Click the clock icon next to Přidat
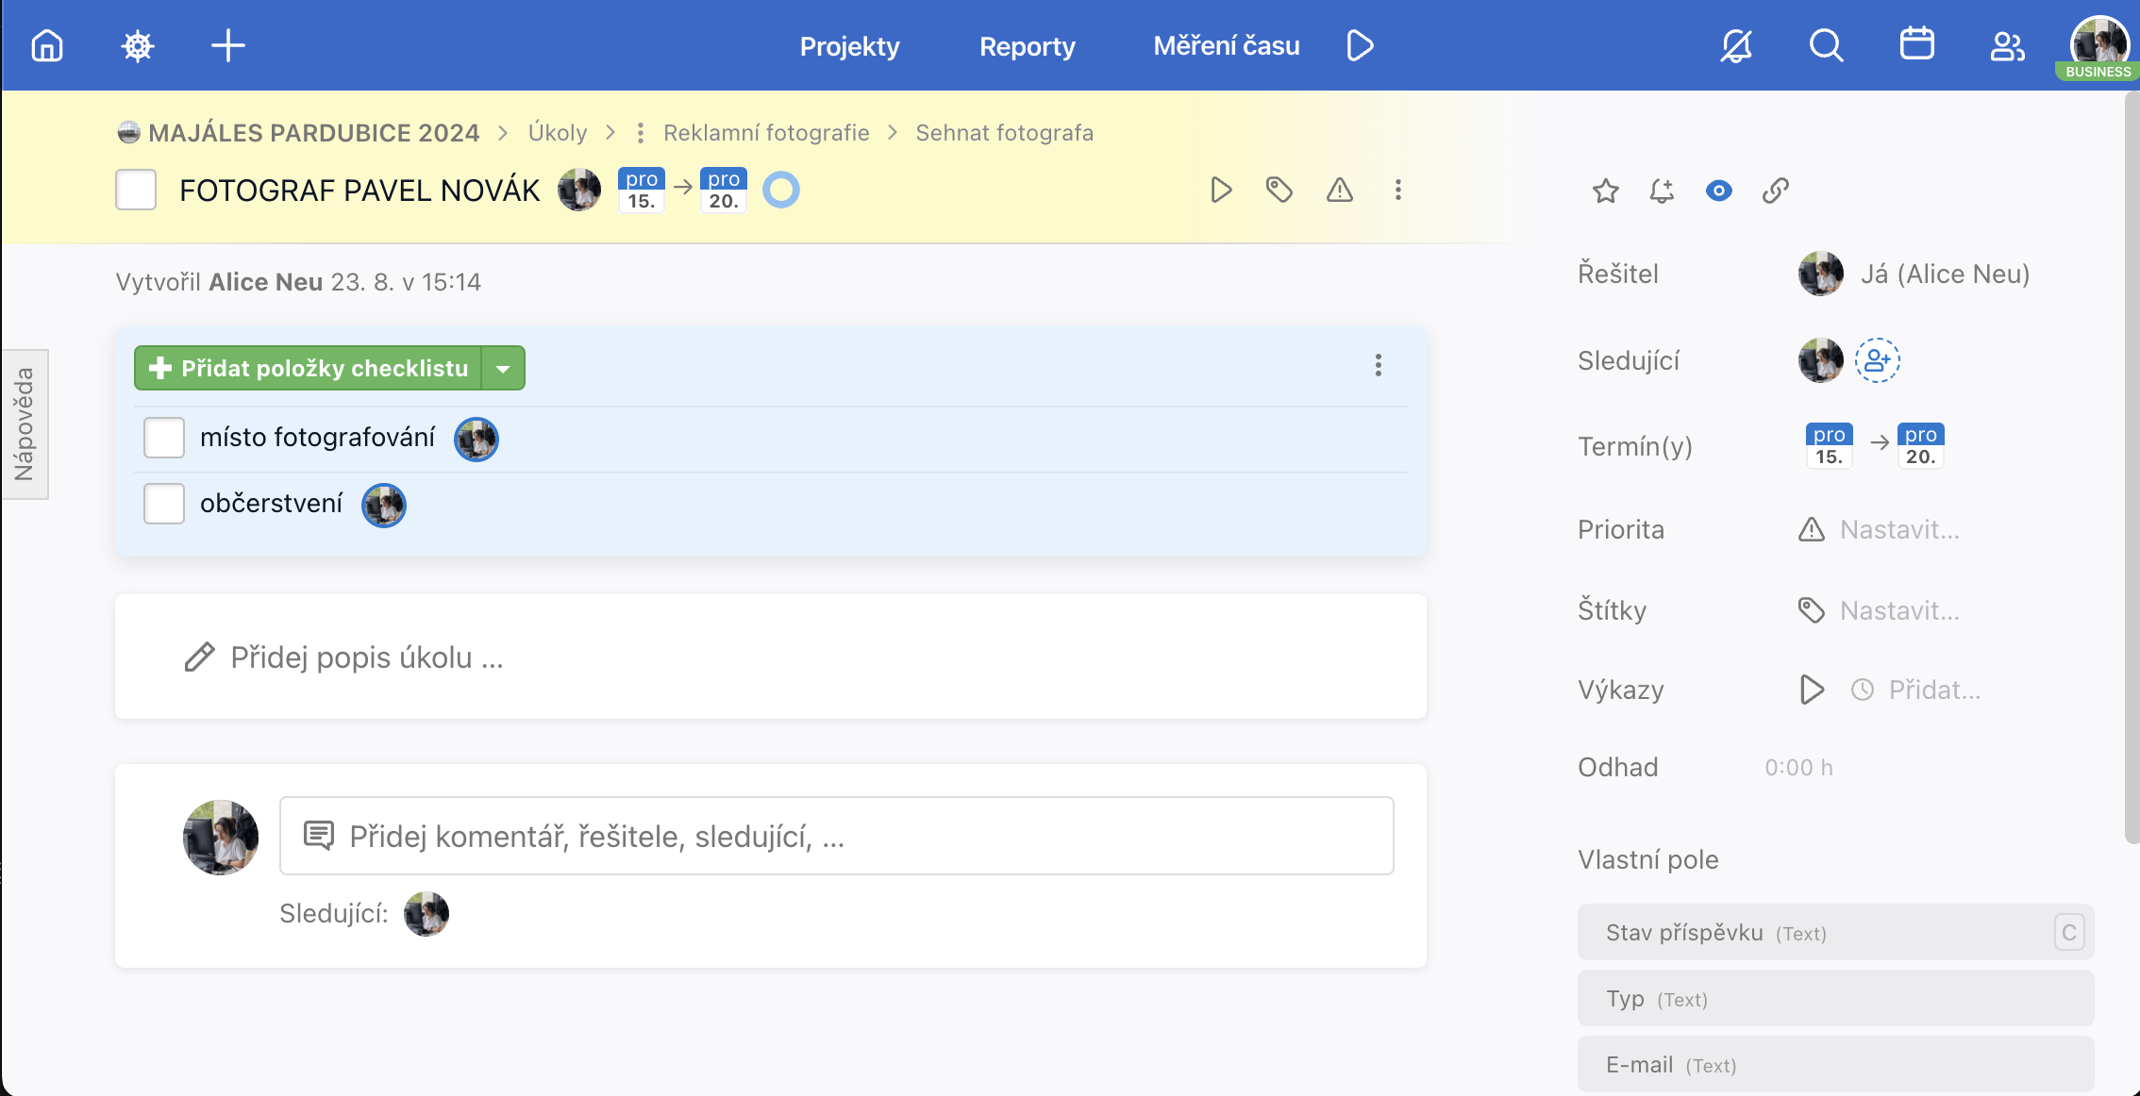Screen dimensions: 2140x1096 pyautogui.click(x=1863, y=689)
